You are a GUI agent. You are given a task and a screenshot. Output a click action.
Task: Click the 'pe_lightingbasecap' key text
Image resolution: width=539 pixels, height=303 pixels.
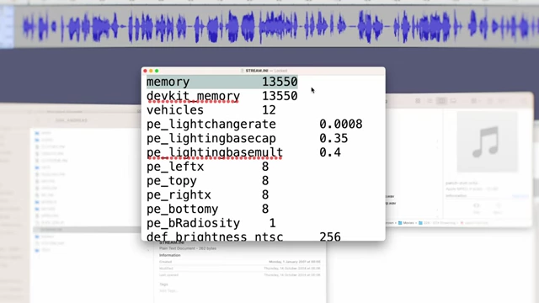click(211, 138)
